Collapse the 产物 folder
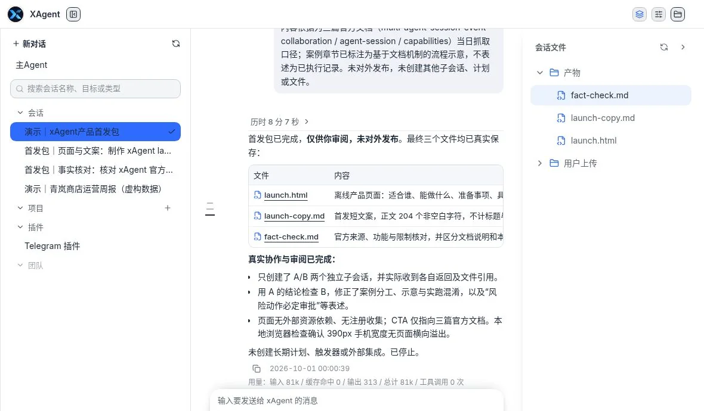Viewport: 704px width, 411px height. click(x=540, y=73)
